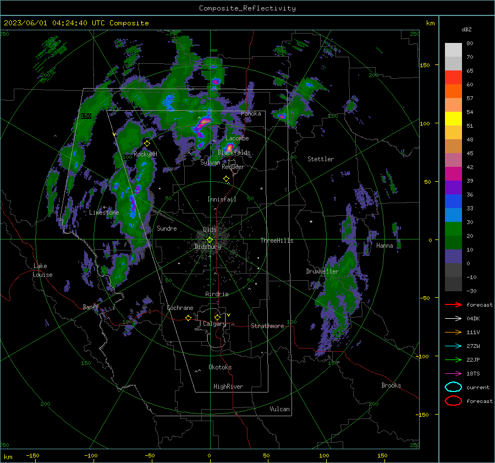Click the Innisfail label
Image resolution: width=495 pixels, height=463 pixels.
[x=222, y=199]
